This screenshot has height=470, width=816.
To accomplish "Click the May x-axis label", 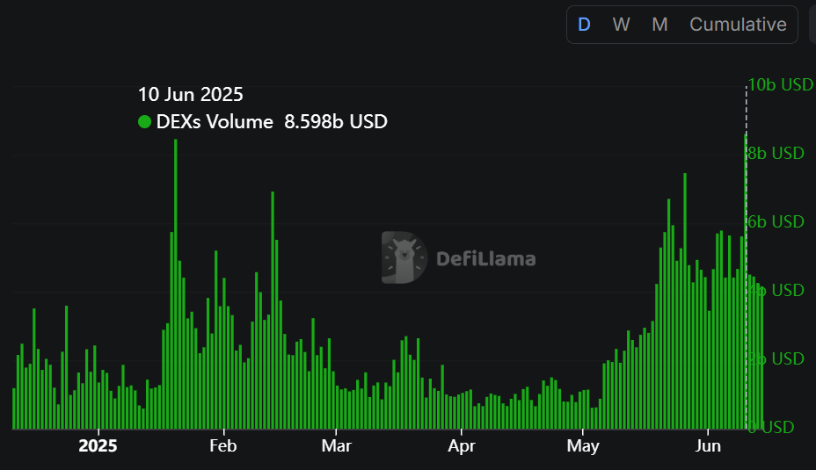I will [583, 446].
